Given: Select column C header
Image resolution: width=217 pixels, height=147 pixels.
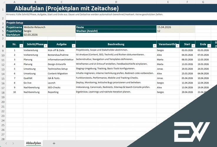Looking at the screenshot, I should click(x=61, y=2).
